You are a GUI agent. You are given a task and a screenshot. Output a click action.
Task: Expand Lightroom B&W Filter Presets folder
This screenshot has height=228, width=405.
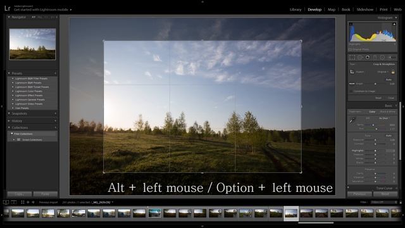coord(13,79)
